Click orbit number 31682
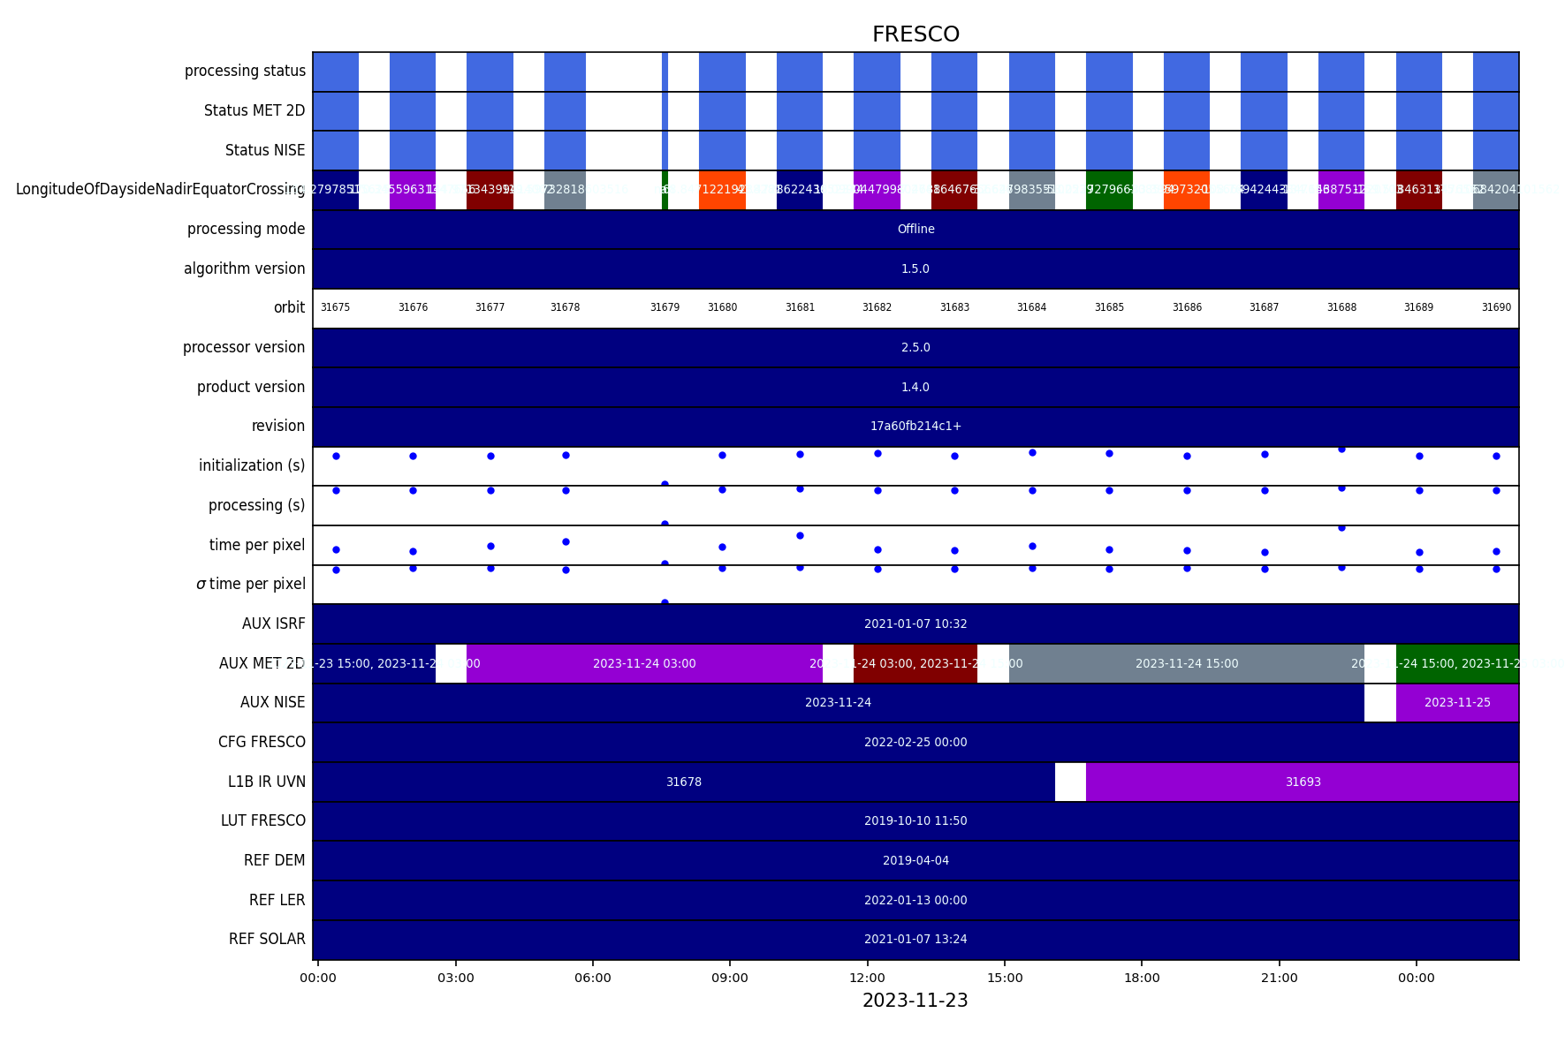 coord(877,307)
